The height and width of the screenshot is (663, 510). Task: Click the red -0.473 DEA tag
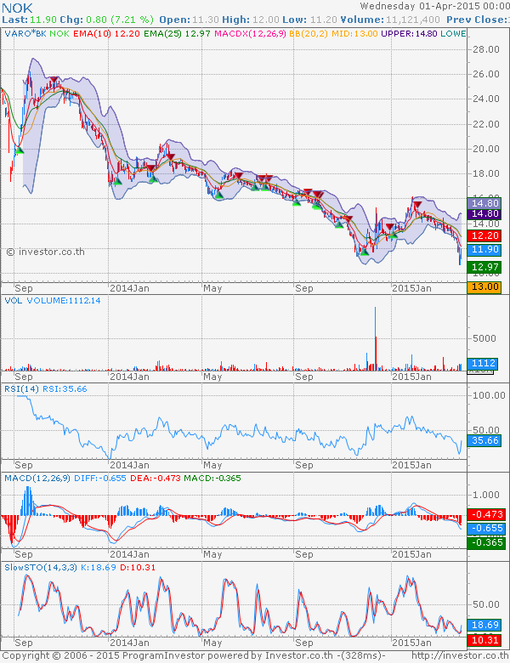(x=485, y=514)
